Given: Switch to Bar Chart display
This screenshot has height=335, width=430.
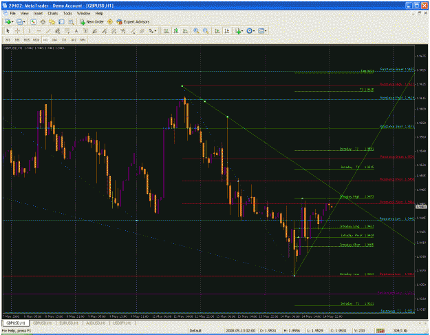Looking at the screenshot, I should click(166, 31).
